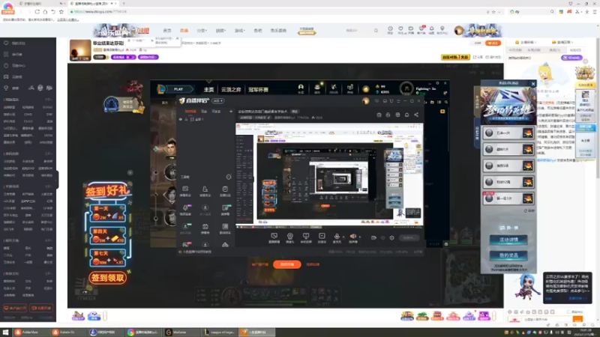The width and height of the screenshot is (600, 337).
Task: Click the client download icon with red badge
Action: pos(421,29)
